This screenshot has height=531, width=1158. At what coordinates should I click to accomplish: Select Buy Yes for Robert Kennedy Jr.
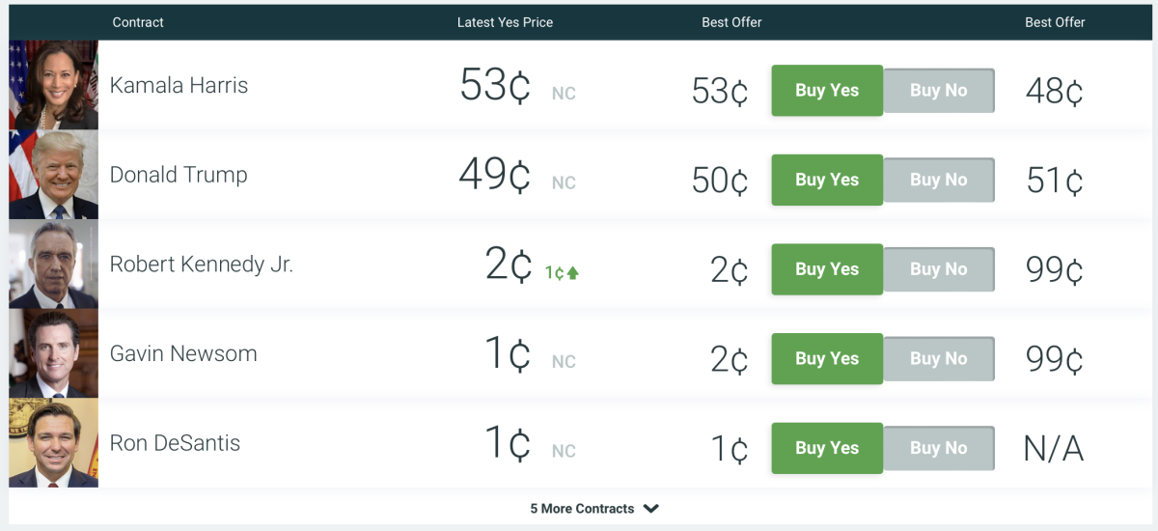[x=827, y=269]
